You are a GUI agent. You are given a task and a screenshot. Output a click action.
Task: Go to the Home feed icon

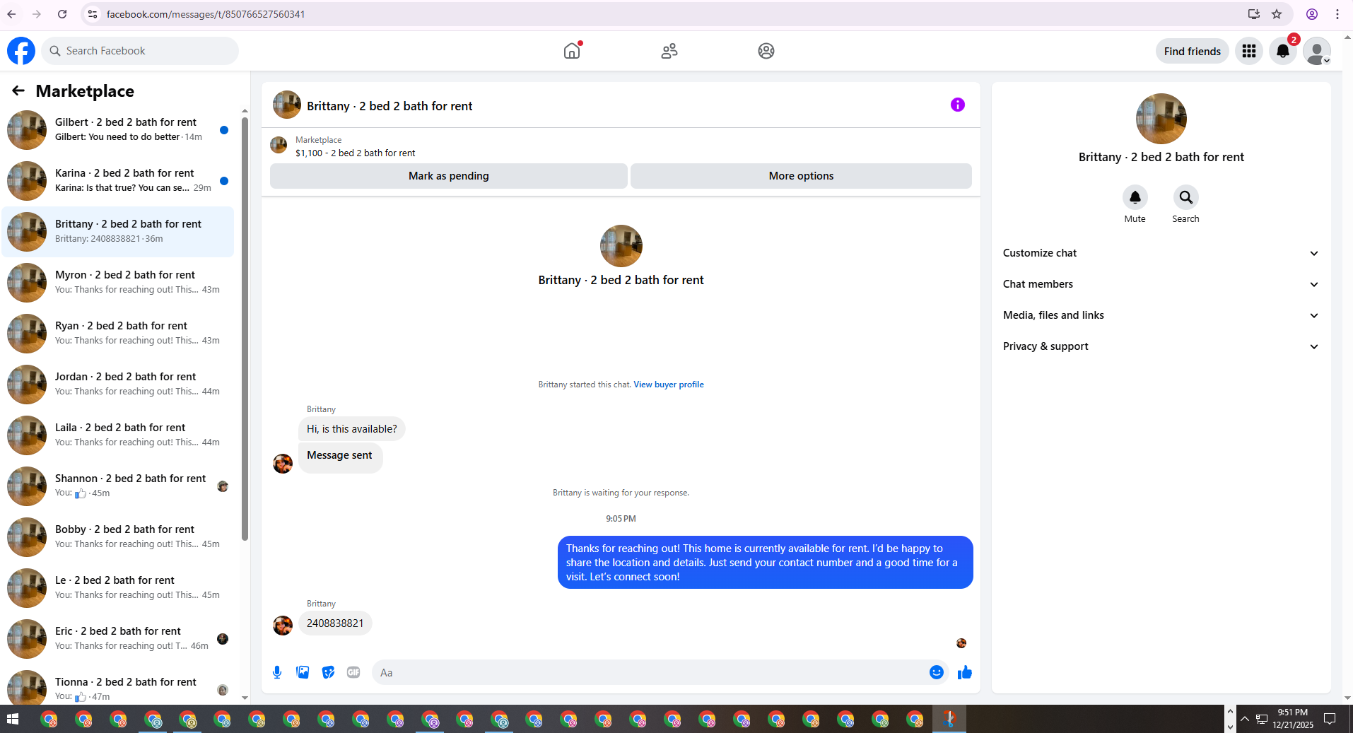572,51
